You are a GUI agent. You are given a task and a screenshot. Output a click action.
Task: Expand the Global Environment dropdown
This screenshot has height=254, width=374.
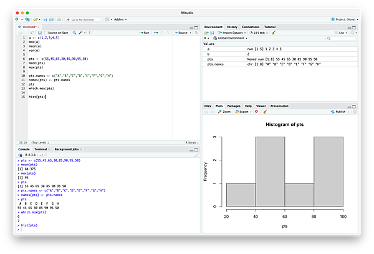pyautogui.click(x=231, y=38)
